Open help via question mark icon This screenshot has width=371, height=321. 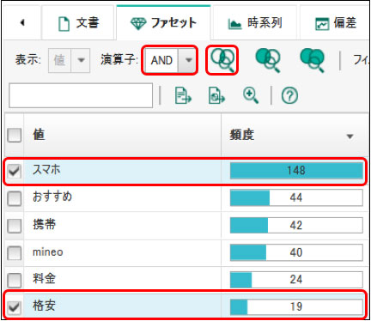tap(289, 95)
